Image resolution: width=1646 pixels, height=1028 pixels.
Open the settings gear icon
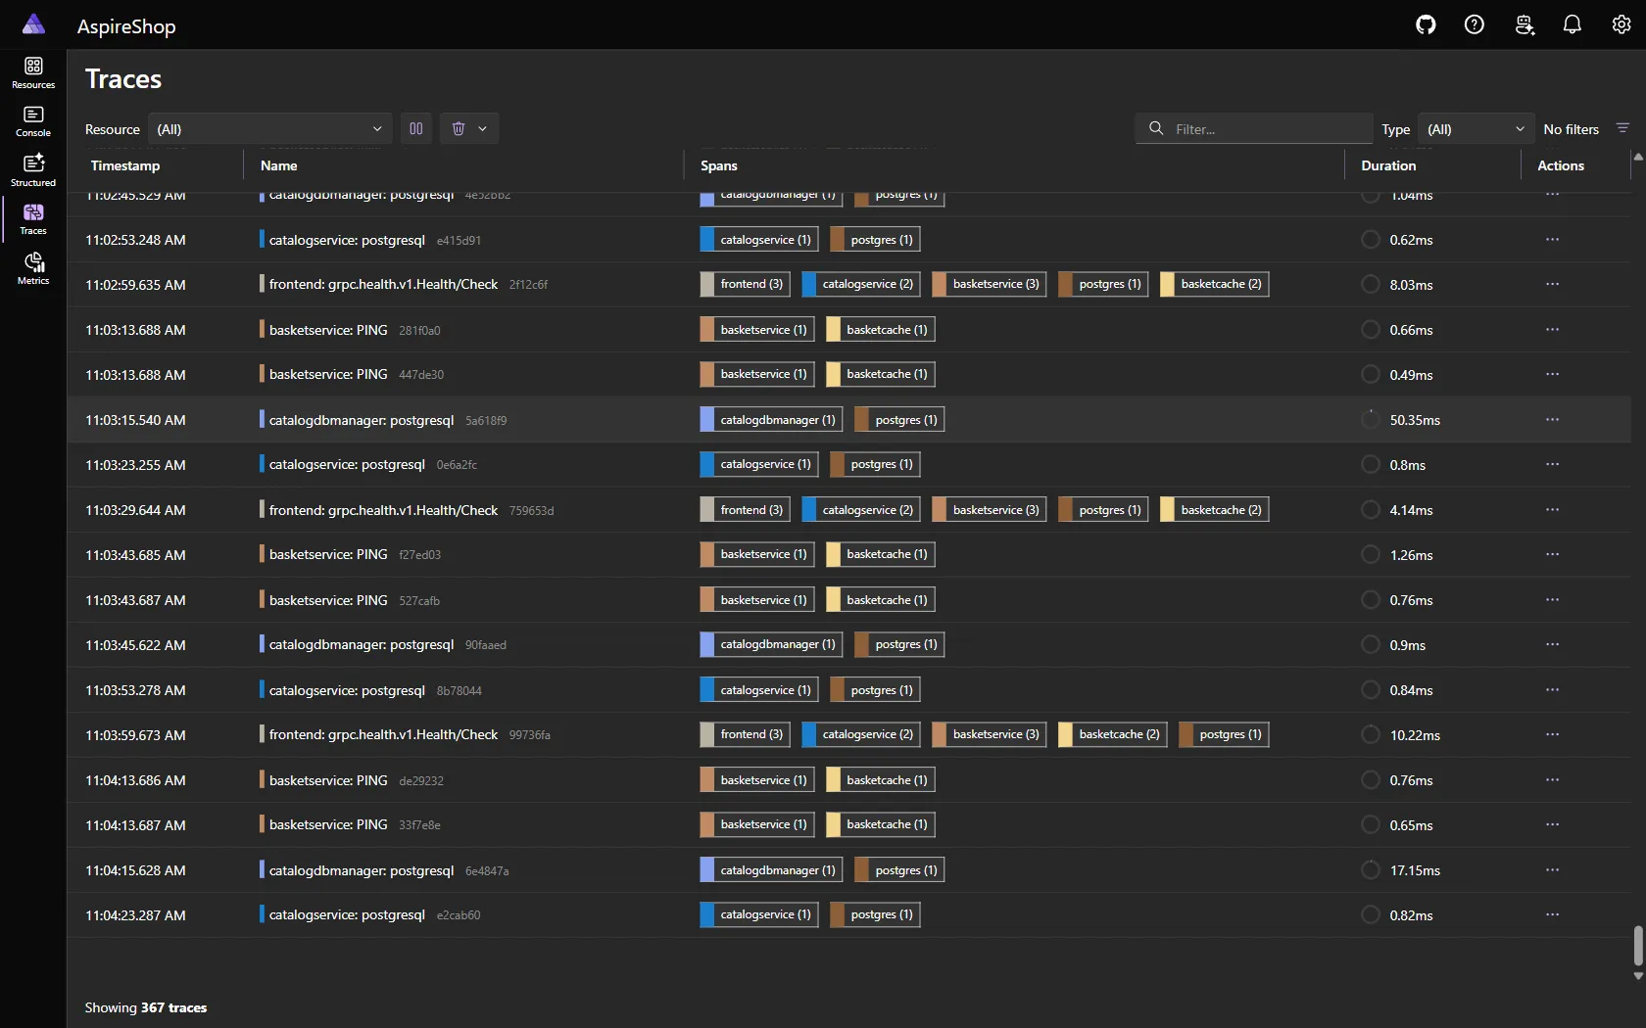(1621, 25)
